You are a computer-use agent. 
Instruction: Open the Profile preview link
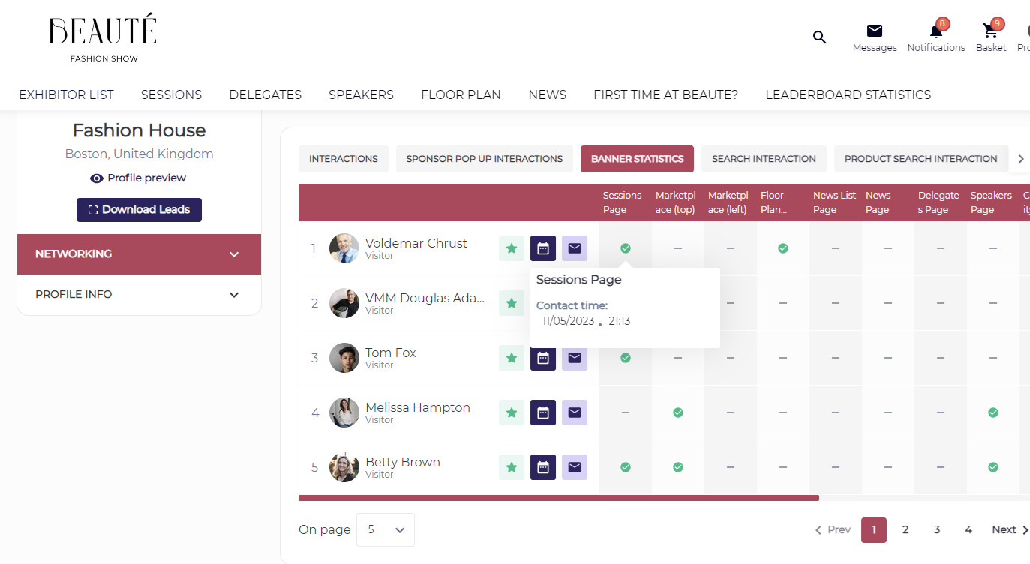(139, 178)
